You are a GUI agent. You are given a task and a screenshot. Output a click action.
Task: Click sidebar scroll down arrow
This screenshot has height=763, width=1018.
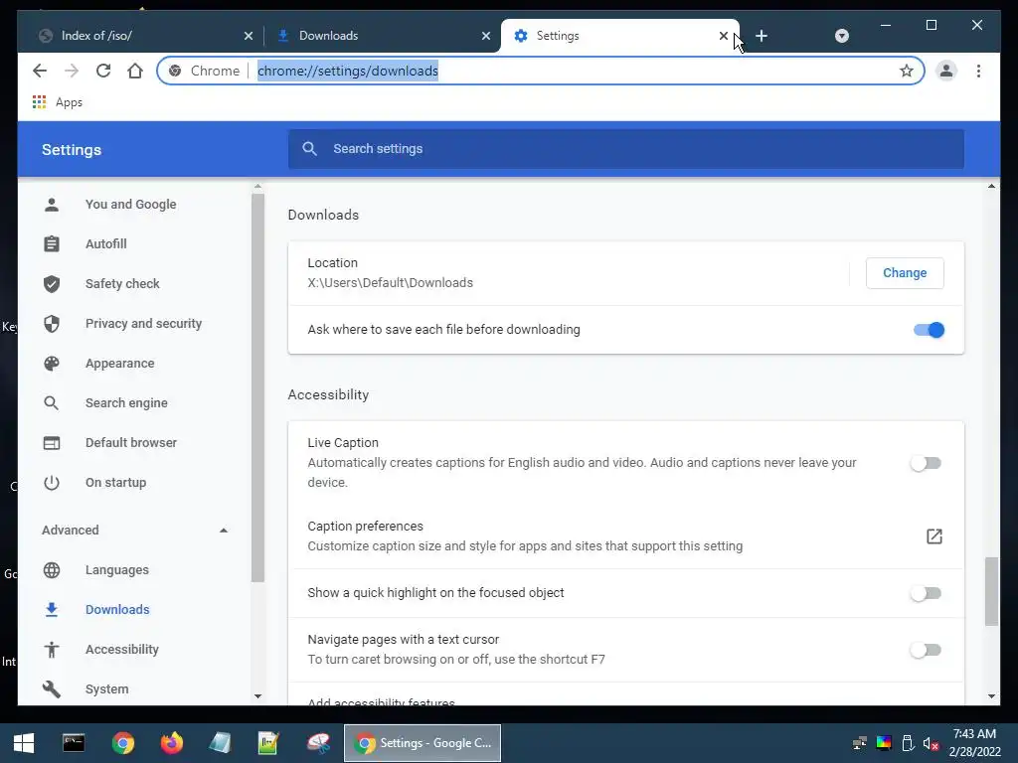(257, 696)
